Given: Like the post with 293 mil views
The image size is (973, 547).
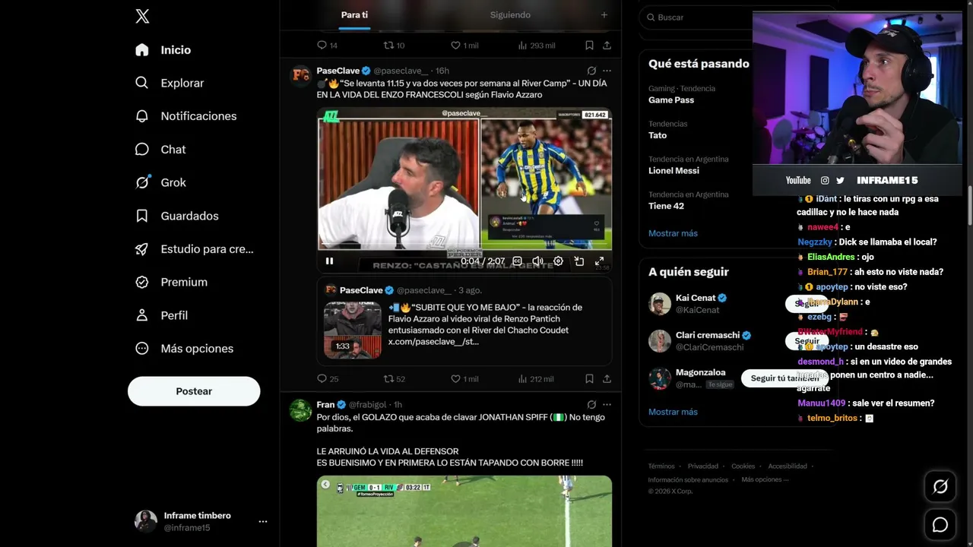Looking at the screenshot, I should click(x=464, y=46).
